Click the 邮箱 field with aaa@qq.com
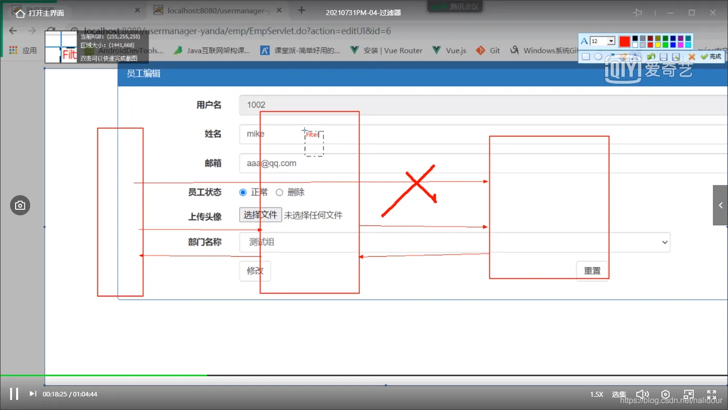The image size is (728, 410). (x=484, y=163)
